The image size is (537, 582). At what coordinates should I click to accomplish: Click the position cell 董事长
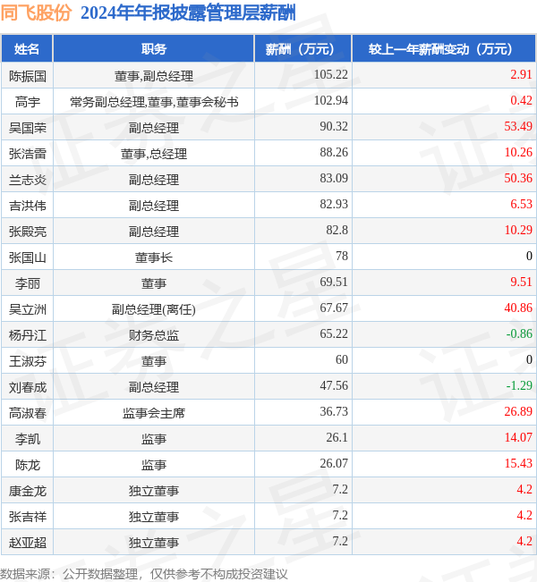(154, 257)
